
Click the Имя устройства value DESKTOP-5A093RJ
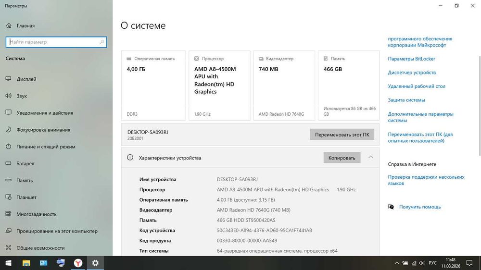click(x=237, y=179)
